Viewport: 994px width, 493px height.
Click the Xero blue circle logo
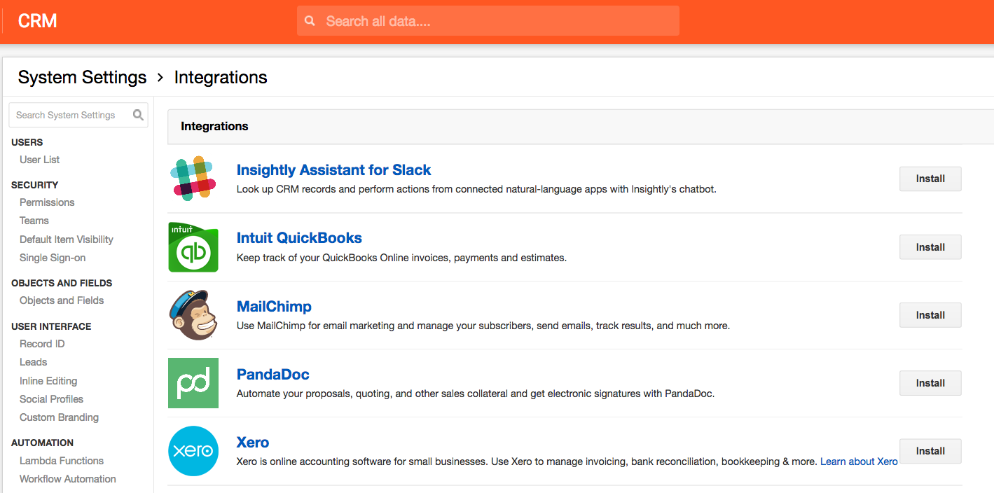pos(193,451)
